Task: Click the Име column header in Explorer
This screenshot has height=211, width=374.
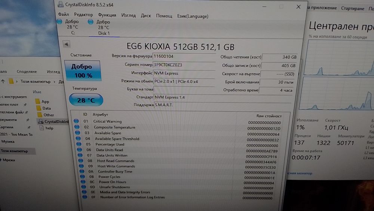Action: (x=37, y=92)
